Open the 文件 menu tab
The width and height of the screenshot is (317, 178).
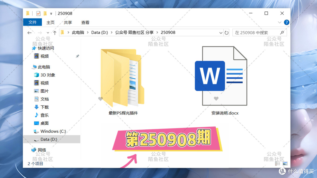(33, 22)
